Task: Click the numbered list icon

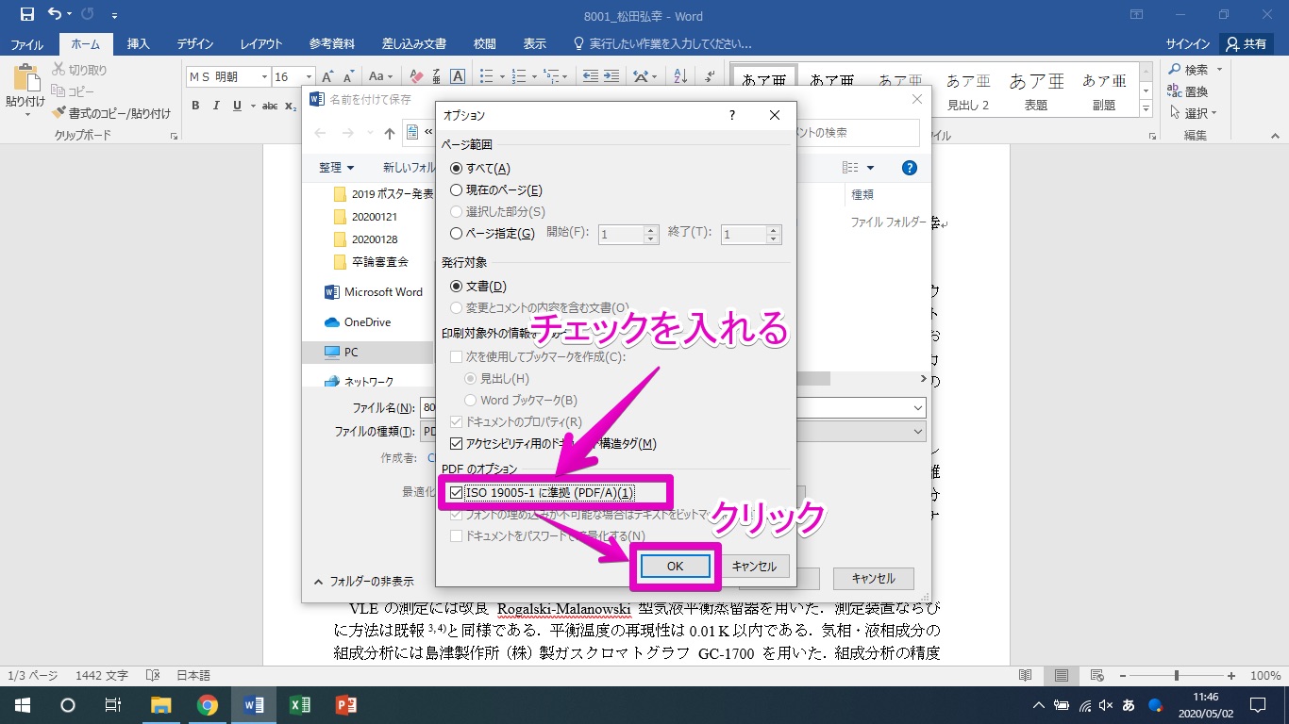Action: pos(517,76)
